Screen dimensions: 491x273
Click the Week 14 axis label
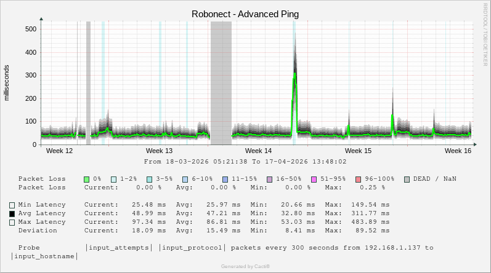coord(258,151)
